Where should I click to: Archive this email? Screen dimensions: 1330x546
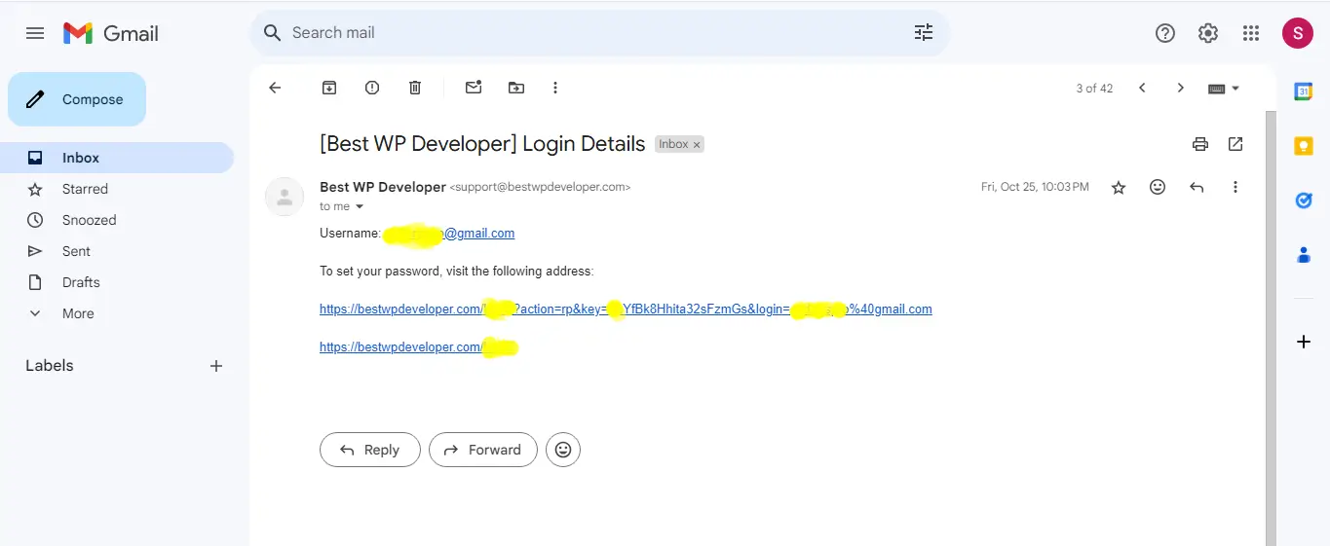click(x=329, y=88)
